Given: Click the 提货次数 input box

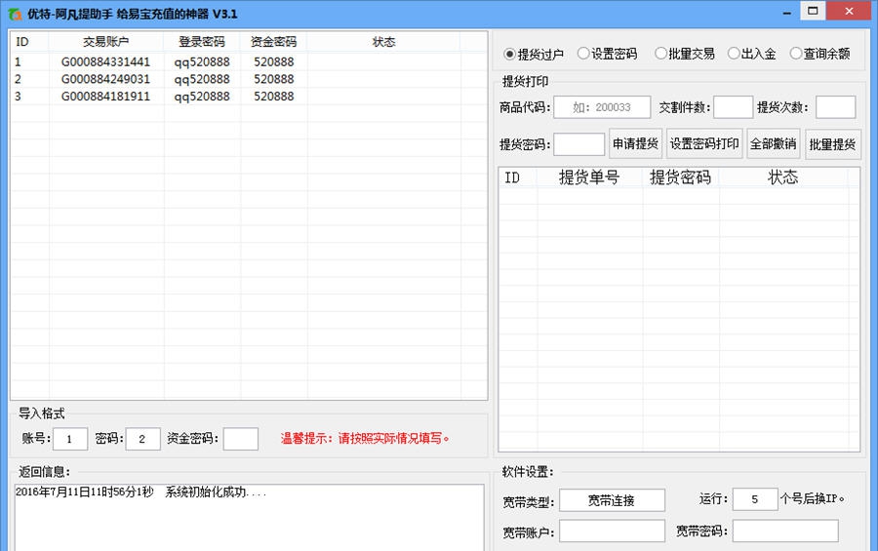Looking at the screenshot, I should [835, 107].
